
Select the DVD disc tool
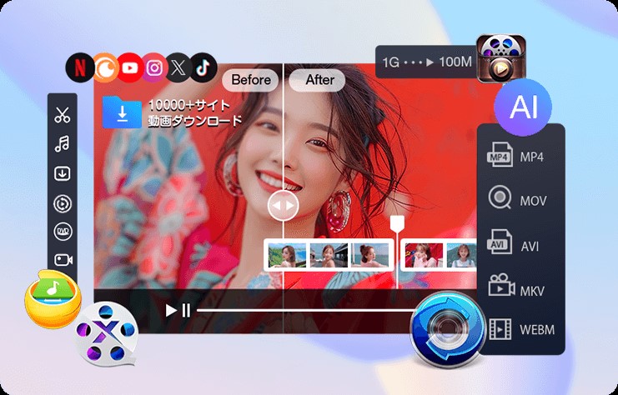63,232
